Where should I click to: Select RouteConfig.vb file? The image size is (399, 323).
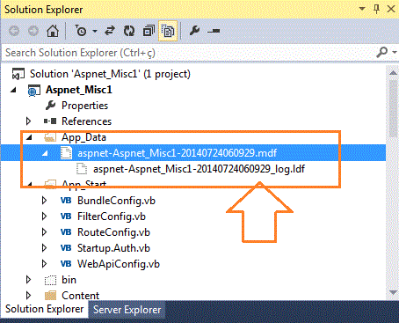pos(113,232)
